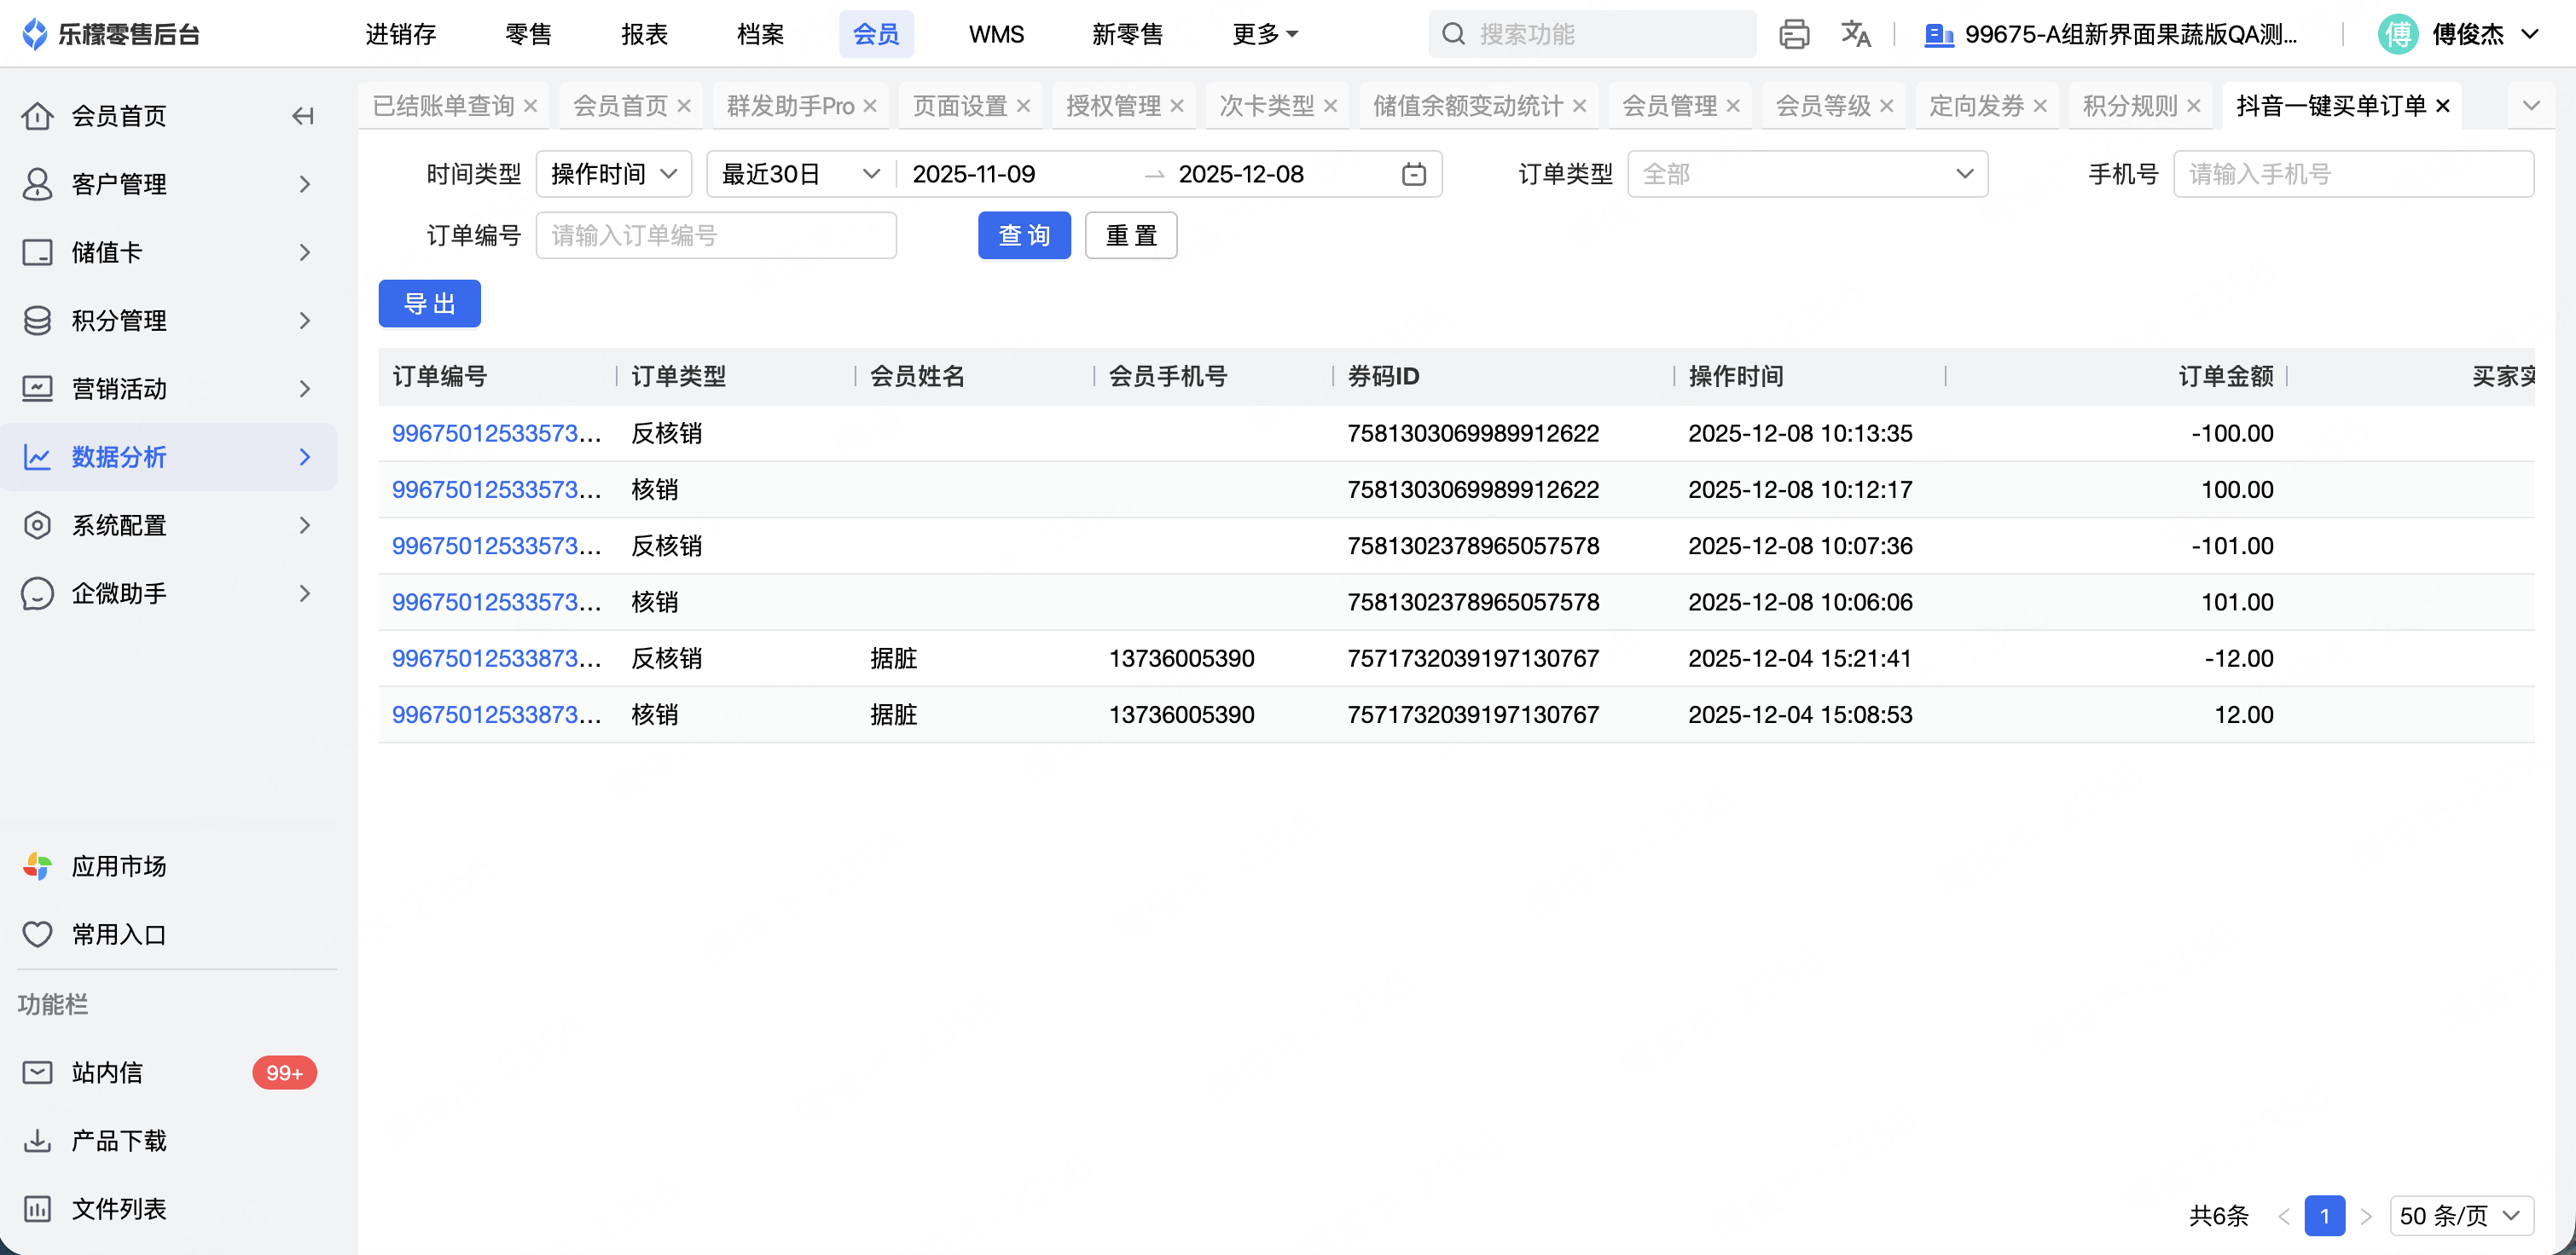Open 站内信 inbox in the sidebar
Image resolution: width=2576 pixels, height=1255 pixels.
107,1073
